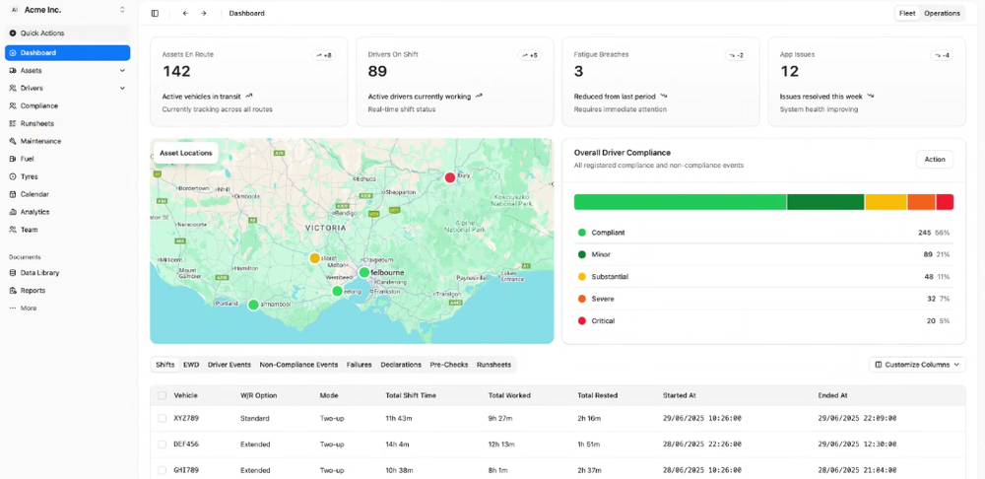985x479 pixels.
Task: Click the More ellipsis icon
Action: click(13, 308)
